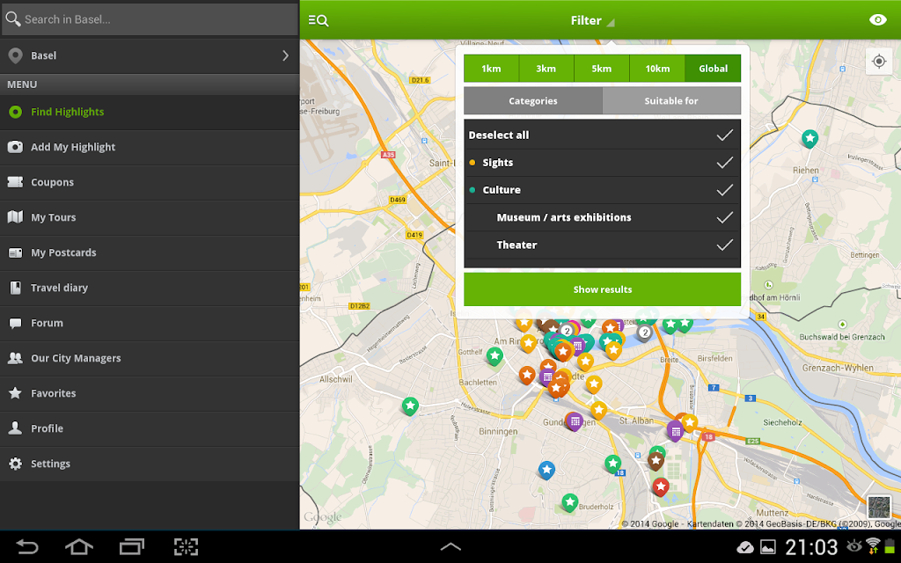Tap the blue star marker near Binningen
Viewport: 901px width, 563px height.
546,471
